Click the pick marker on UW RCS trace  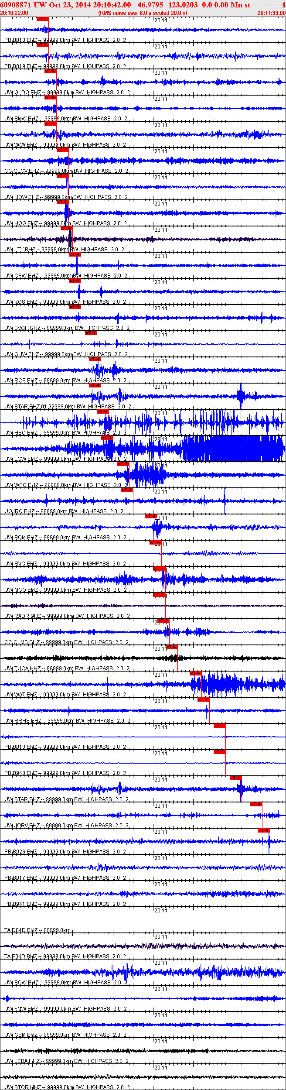click(x=95, y=359)
